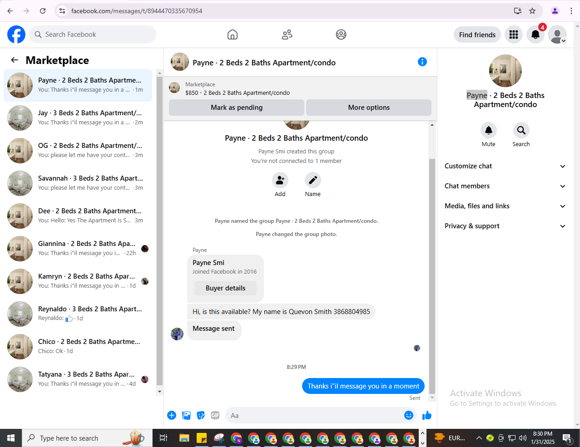Open conversation information icon
Viewport: 580px width, 447px height.
[422, 62]
